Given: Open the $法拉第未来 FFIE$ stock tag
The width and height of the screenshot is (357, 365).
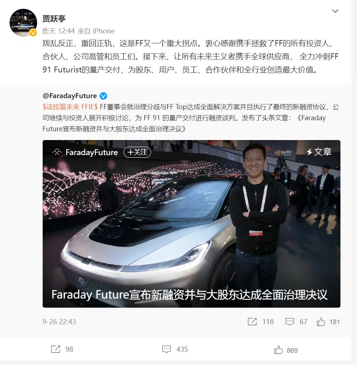Looking at the screenshot, I should pos(70,107).
